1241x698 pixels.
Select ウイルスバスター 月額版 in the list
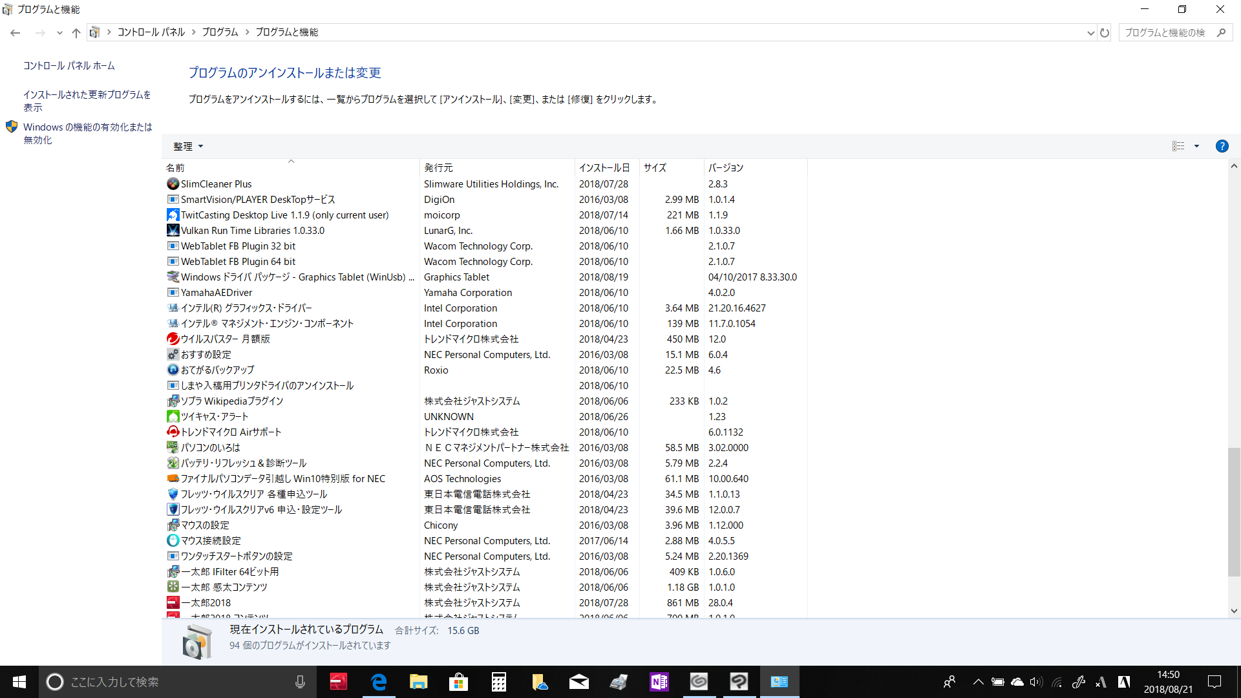pyautogui.click(x=225, y=339)
